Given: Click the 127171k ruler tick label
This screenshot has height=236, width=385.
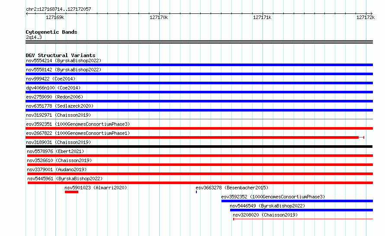Looking at the screenshot, I should pos(262,17).
